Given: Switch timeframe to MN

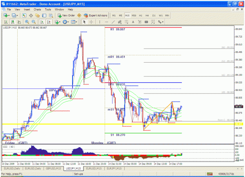Looking at the screenshot, I should pyautogui.click(x=167, y=15).
